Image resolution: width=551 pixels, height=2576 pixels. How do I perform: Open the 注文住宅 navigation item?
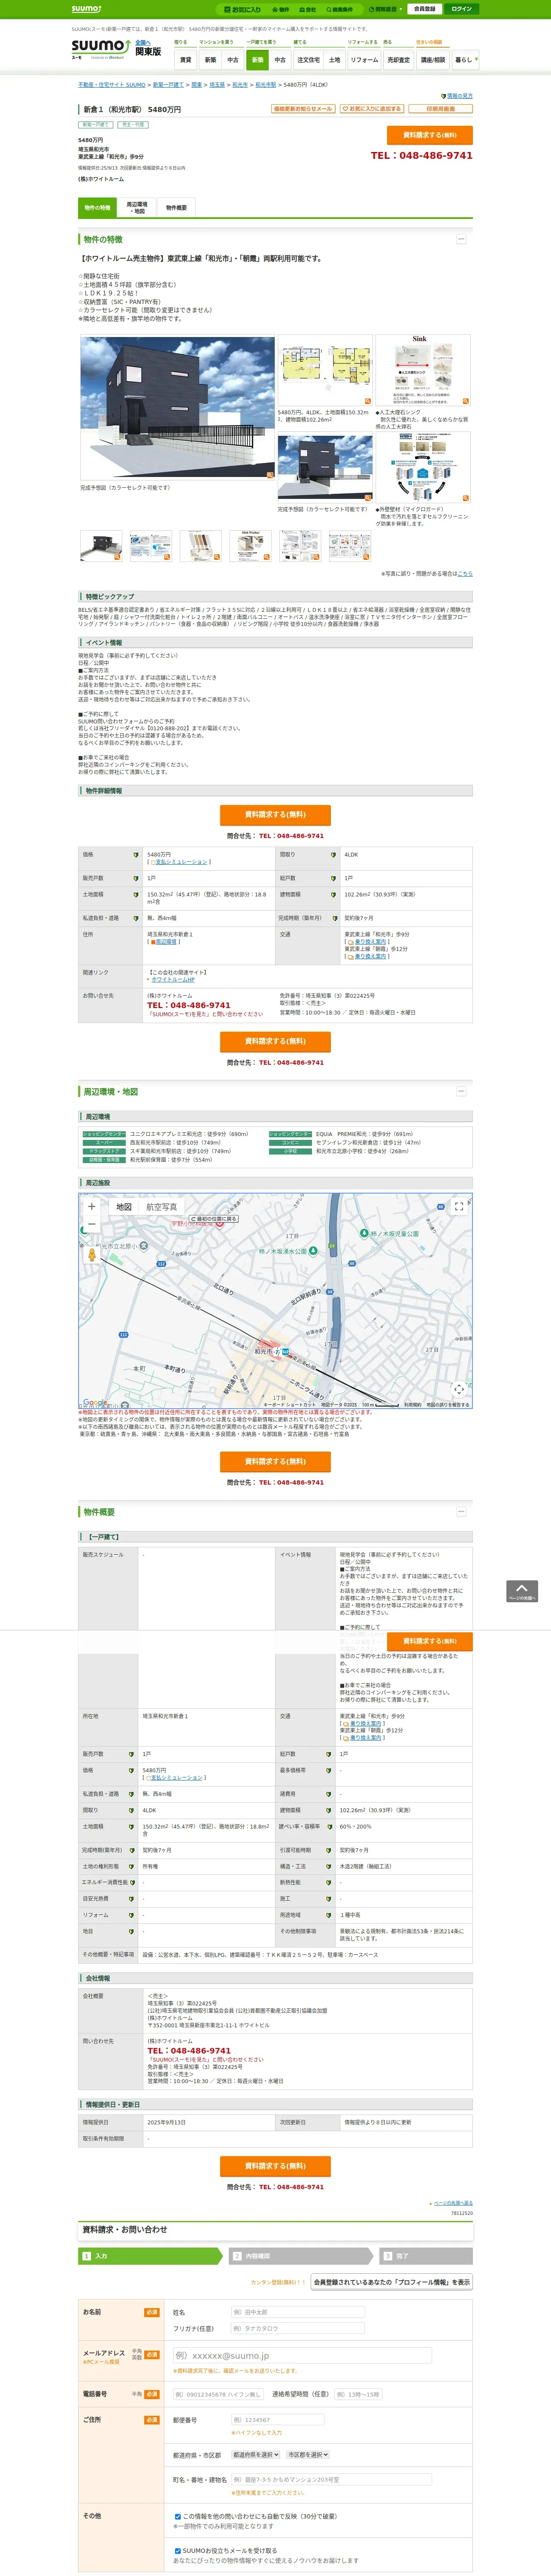pos(308,60)
